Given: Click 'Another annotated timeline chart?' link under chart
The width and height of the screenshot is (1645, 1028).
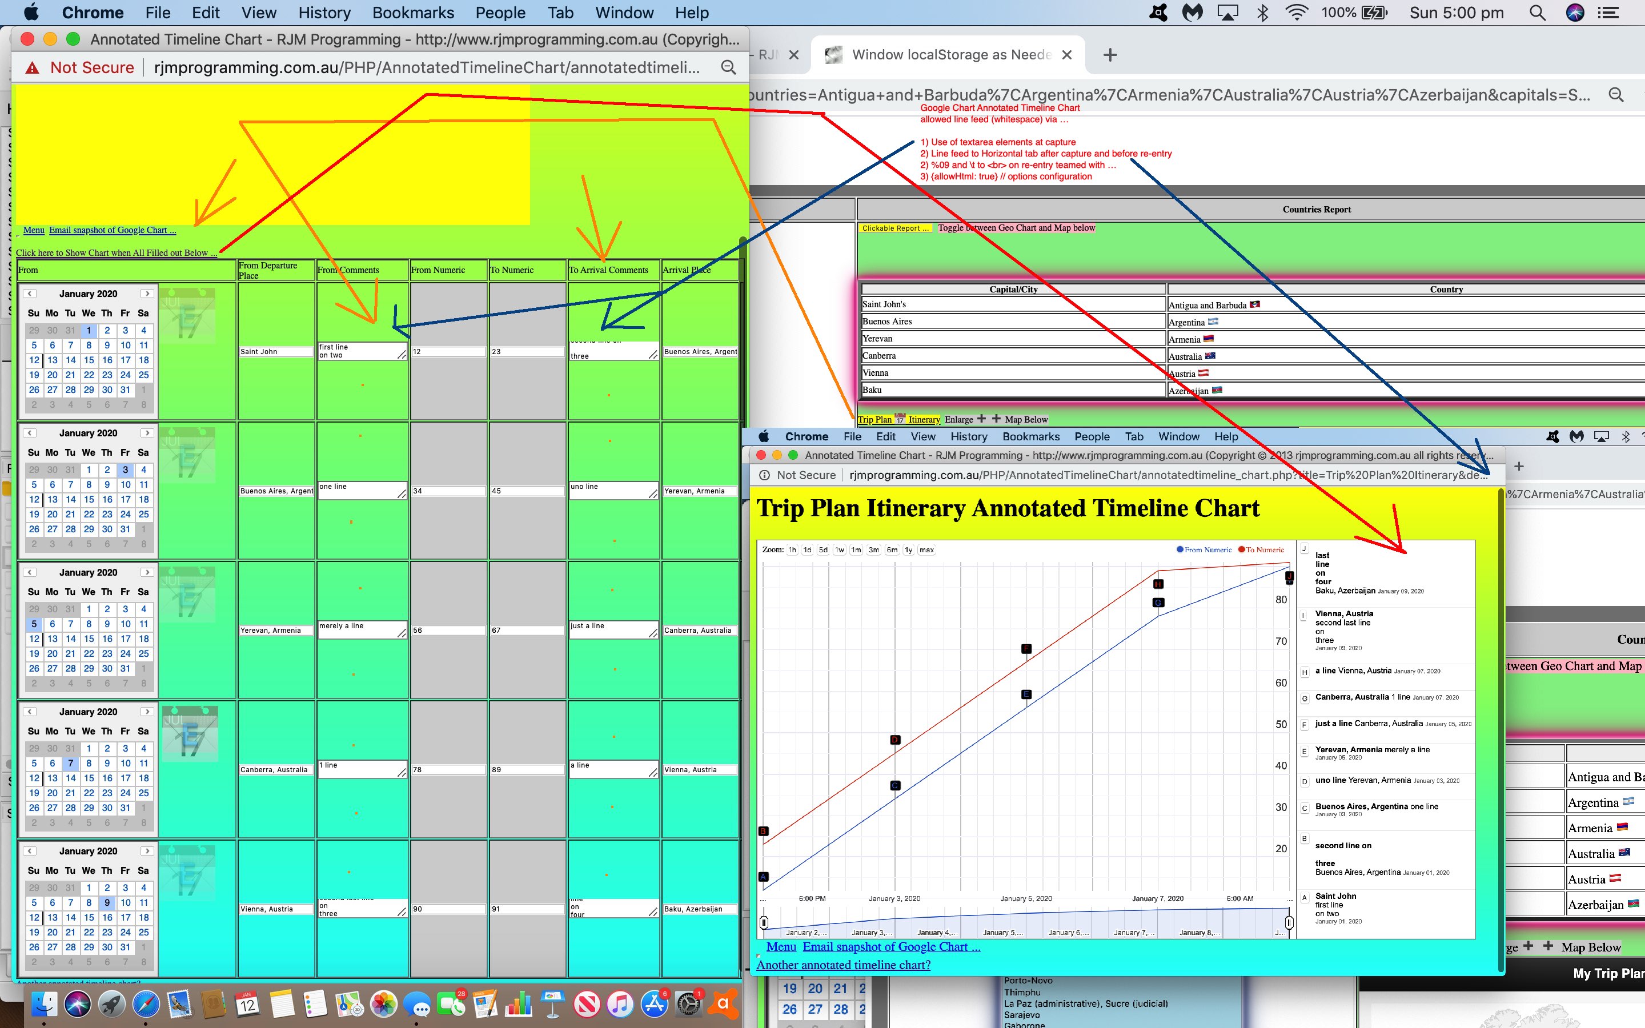Looking at the screenshot, I should [x=844, y=965].
